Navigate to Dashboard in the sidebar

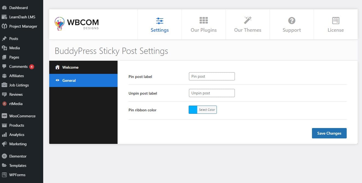point(18,8)
